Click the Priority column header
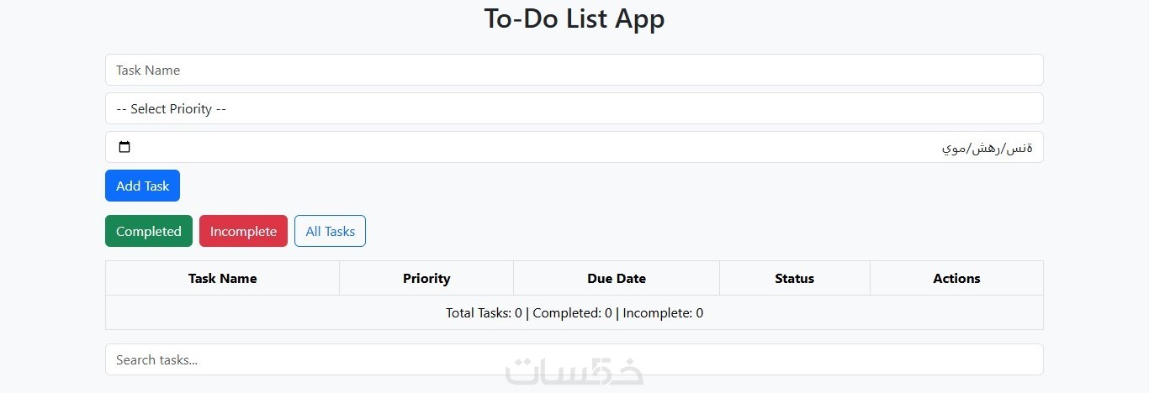1149x393 pixels. pos(426,279)
